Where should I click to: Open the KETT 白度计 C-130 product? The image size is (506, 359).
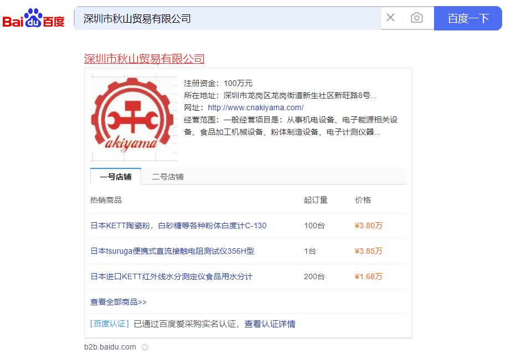(x=178, y=225)
